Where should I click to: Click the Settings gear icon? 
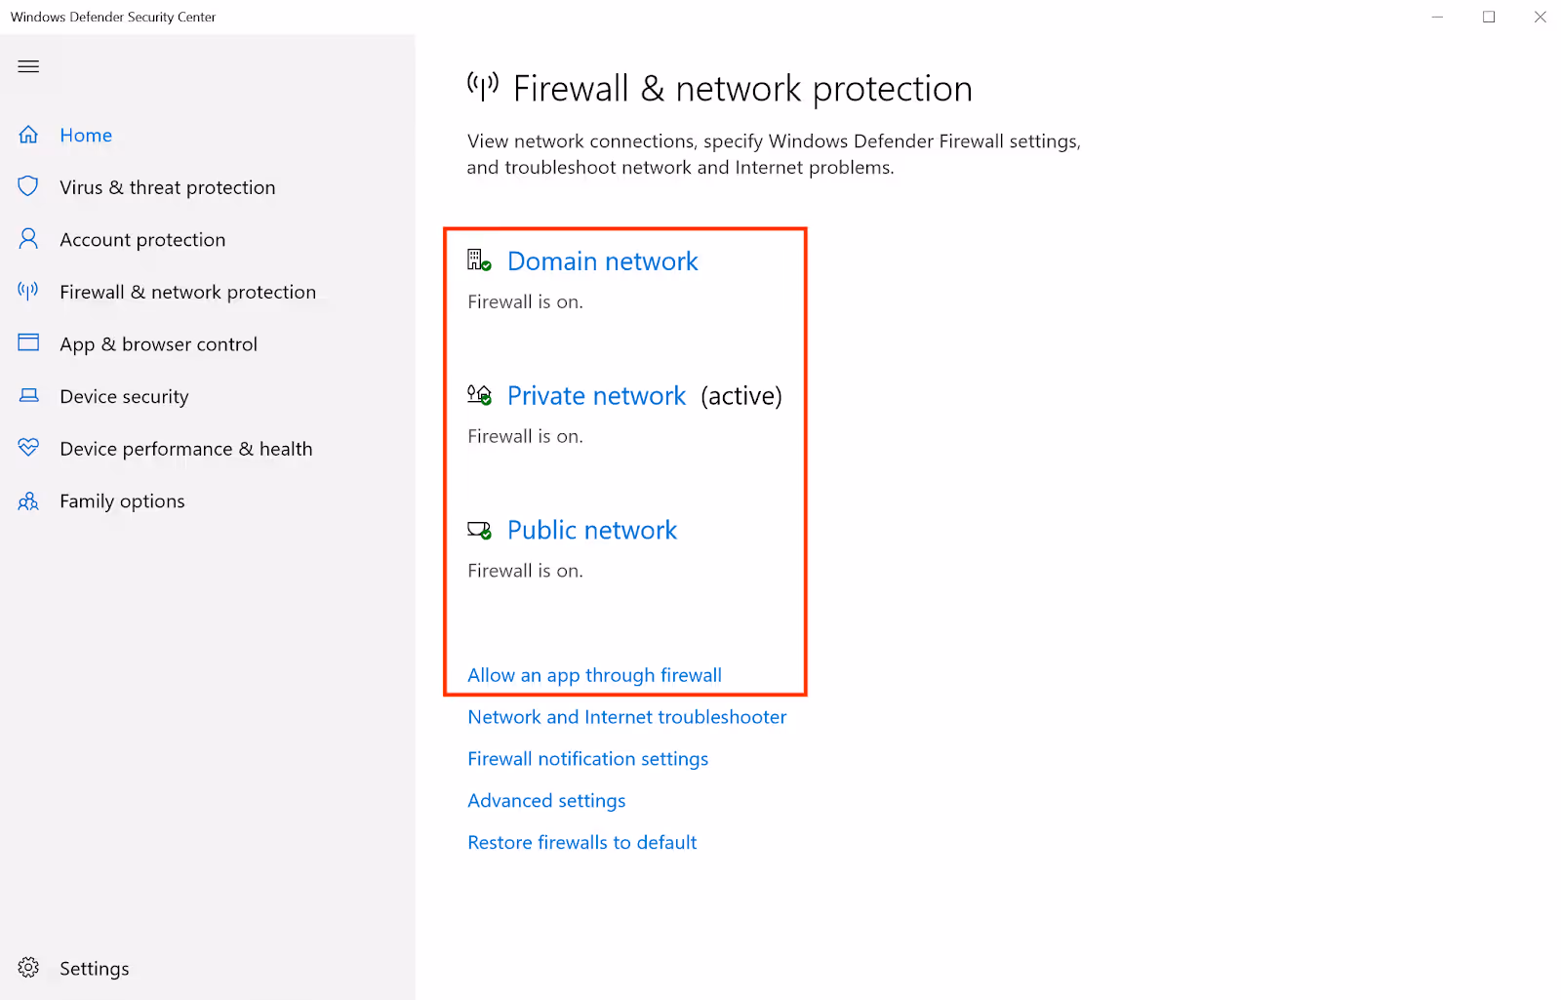pos(28,967)
